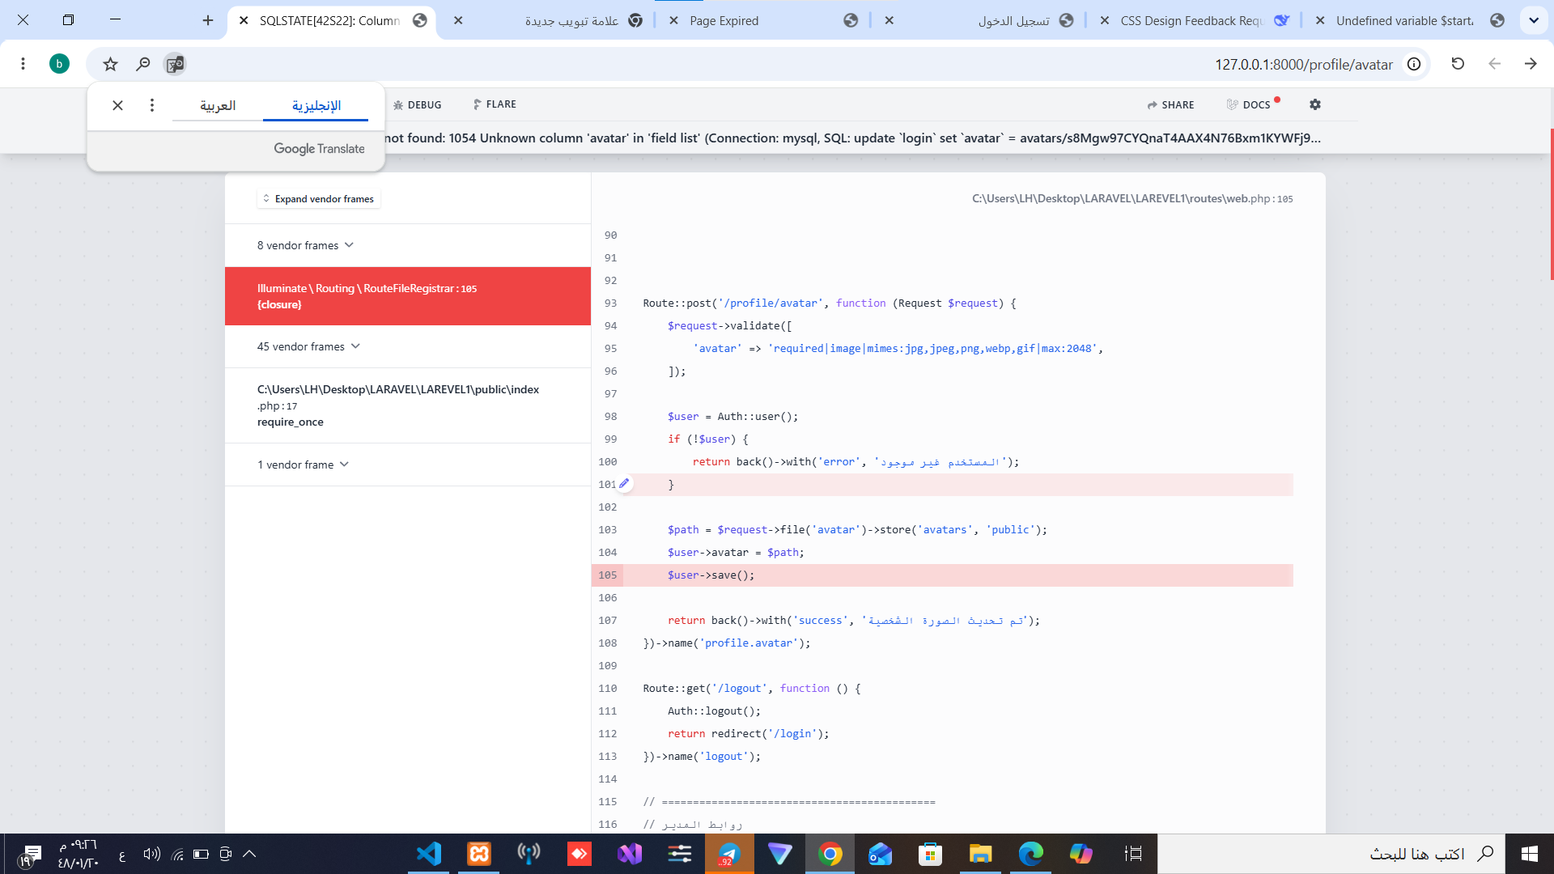Screen dimensions: 1554x874
Task: Select the العربية language tab
Action: coord(218,105)
